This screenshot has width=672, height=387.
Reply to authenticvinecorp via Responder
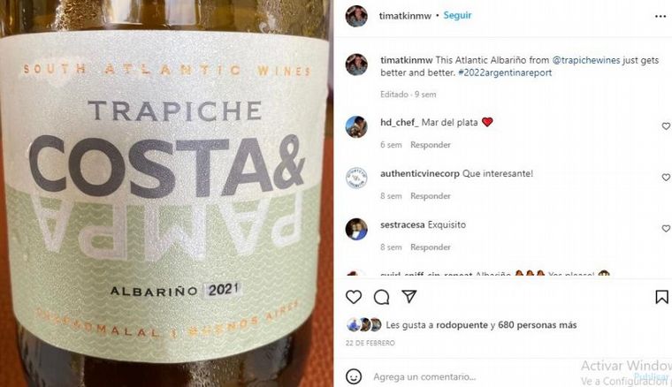tap(431, 196)
